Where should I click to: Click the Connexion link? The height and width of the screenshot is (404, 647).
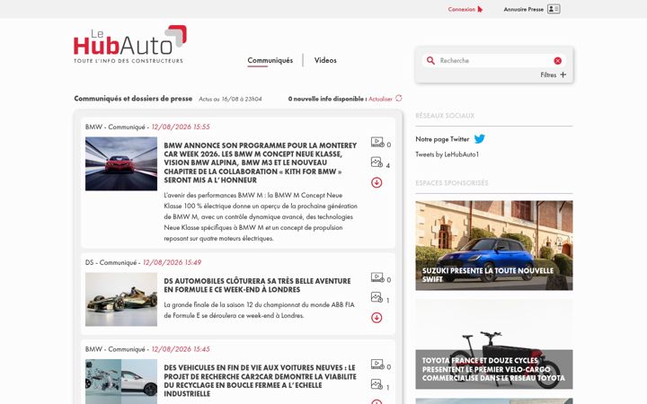(462, 9)
